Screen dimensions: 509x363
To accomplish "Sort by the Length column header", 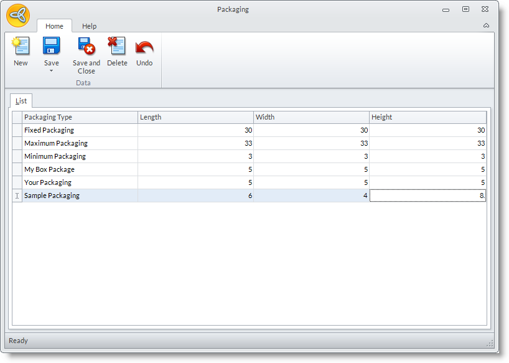I will coord(195,117).
